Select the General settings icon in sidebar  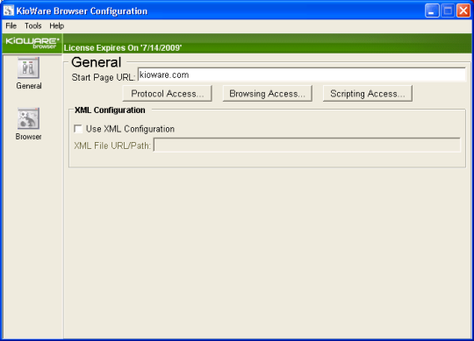[x=28, y=68]
